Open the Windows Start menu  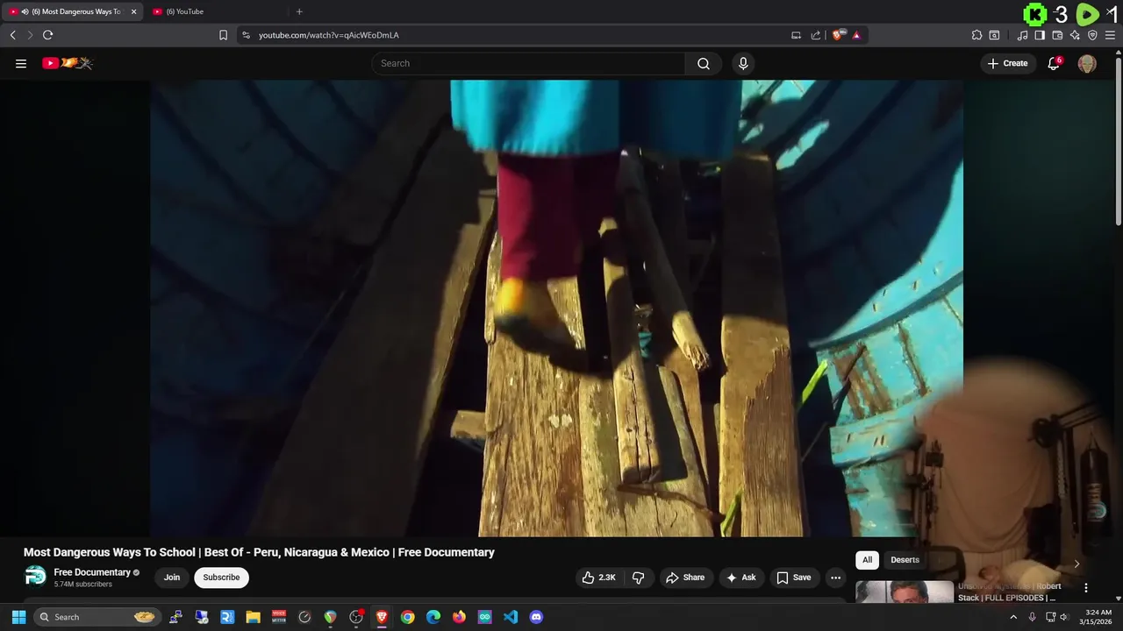point(18,617)
